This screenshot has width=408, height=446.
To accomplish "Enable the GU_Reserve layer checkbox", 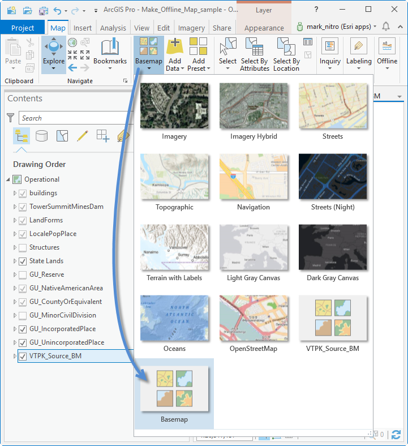I will (23, 275).
